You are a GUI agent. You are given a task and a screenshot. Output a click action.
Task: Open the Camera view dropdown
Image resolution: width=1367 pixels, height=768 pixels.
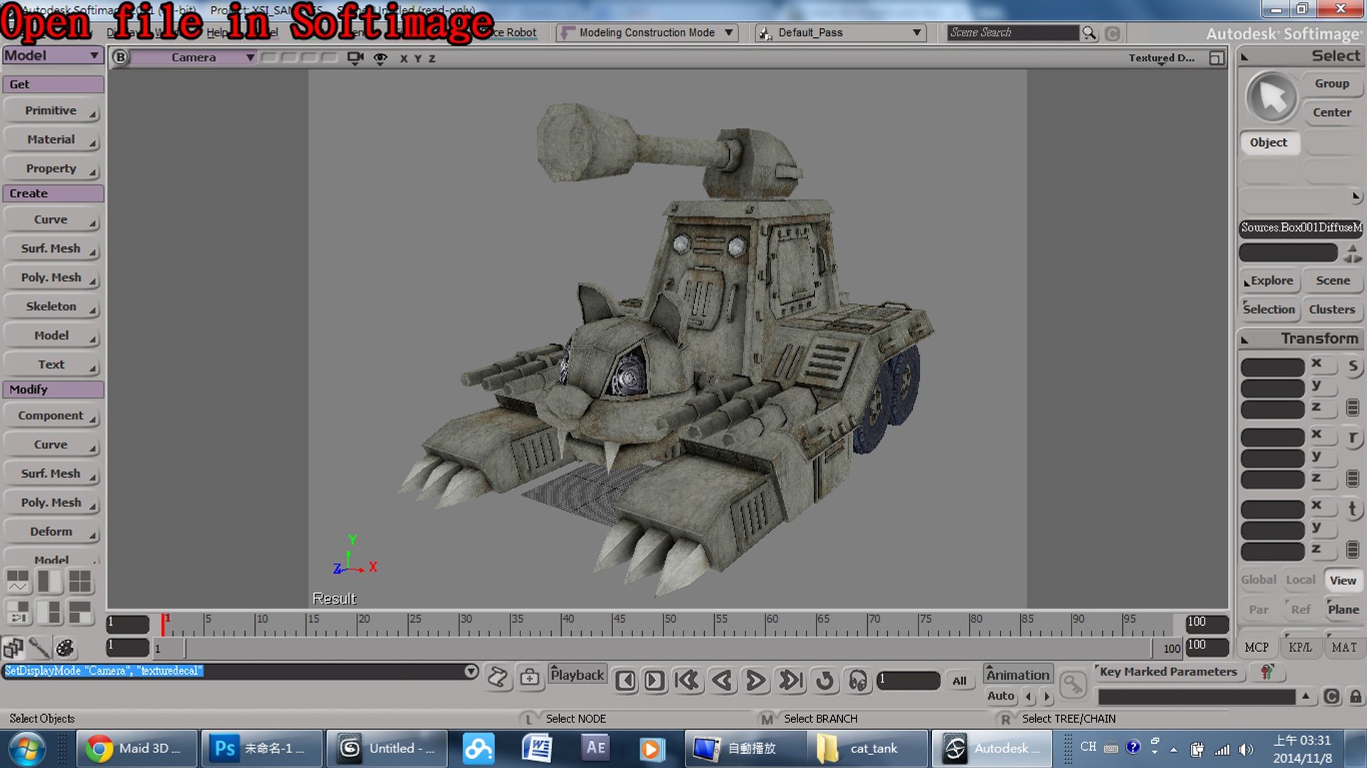[194, 58]
